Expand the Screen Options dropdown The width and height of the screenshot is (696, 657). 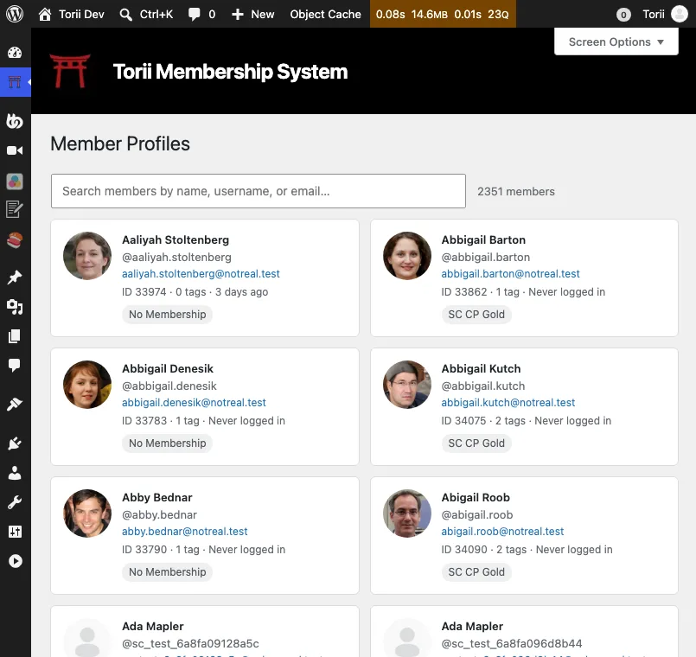[x=616, y=41]
